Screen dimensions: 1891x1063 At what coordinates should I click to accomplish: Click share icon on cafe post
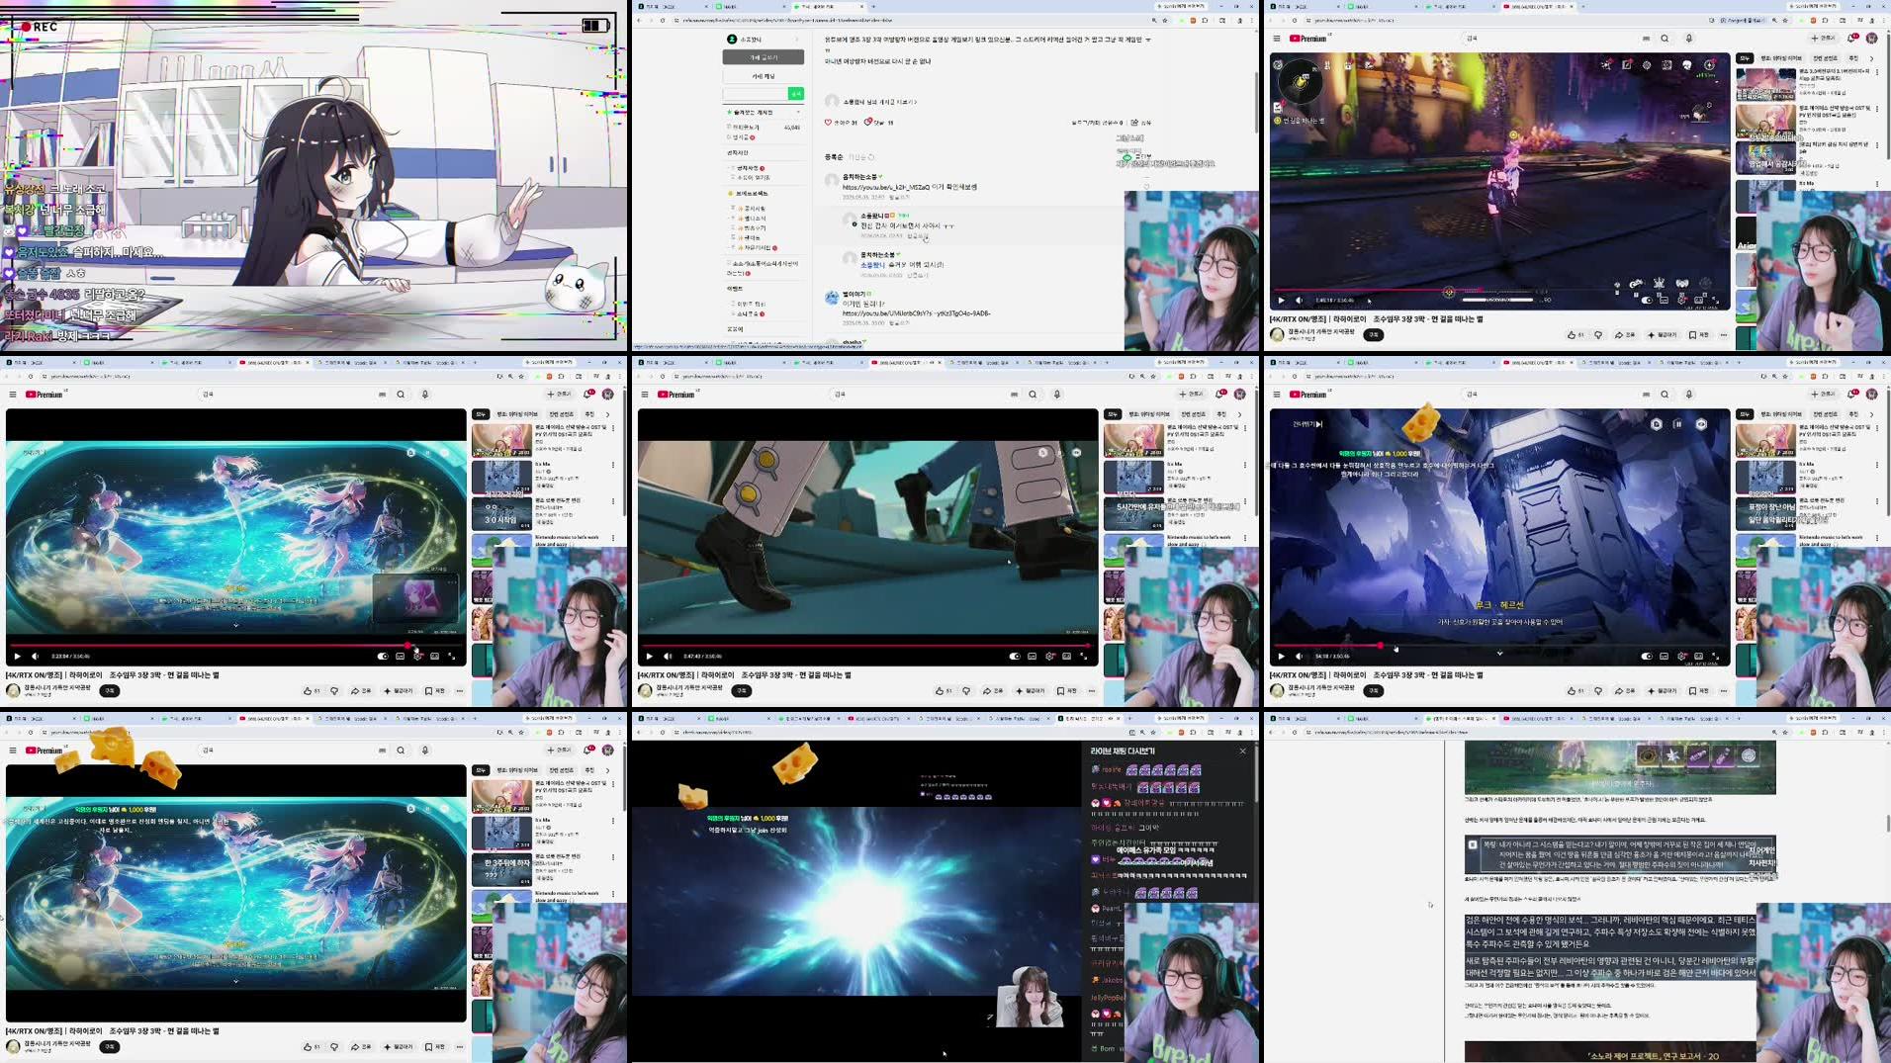pyautogui.click(x=1134, y=123)
